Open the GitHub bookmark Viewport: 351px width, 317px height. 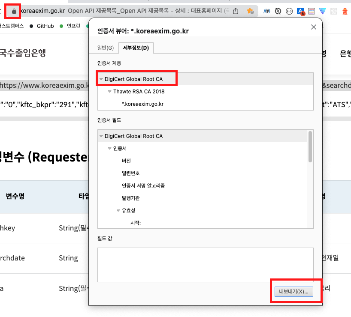pyautogui.click(x=42, y=26)
